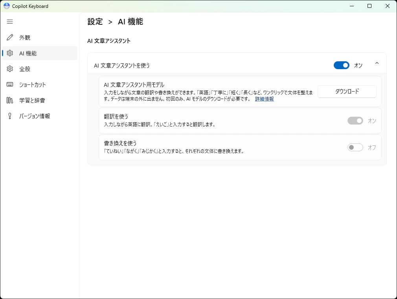The image size is (397, 299).
Task: Click the 翻訳を使う label text
Action: 116,116
